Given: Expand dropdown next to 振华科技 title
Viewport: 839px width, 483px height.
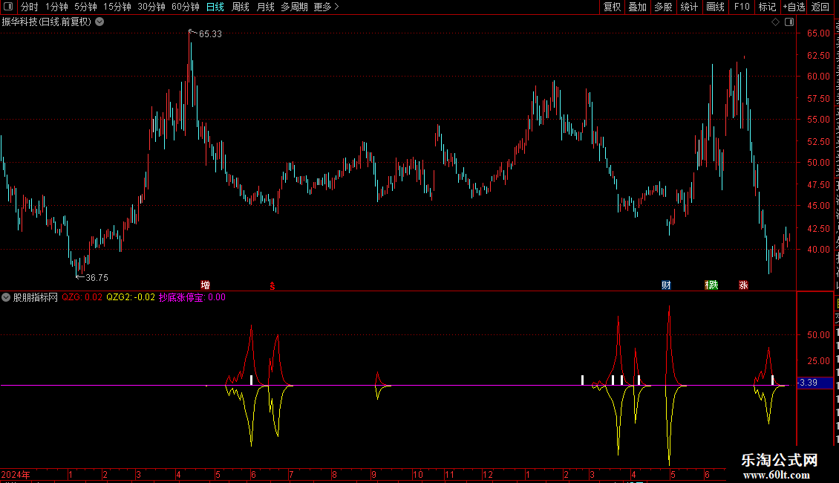Looking at the screenshot, I should point(99,22).
